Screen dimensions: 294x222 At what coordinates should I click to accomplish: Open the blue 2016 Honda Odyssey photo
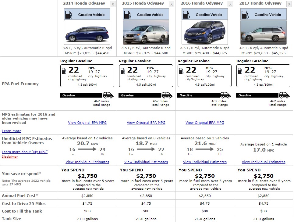pos(204,32)
